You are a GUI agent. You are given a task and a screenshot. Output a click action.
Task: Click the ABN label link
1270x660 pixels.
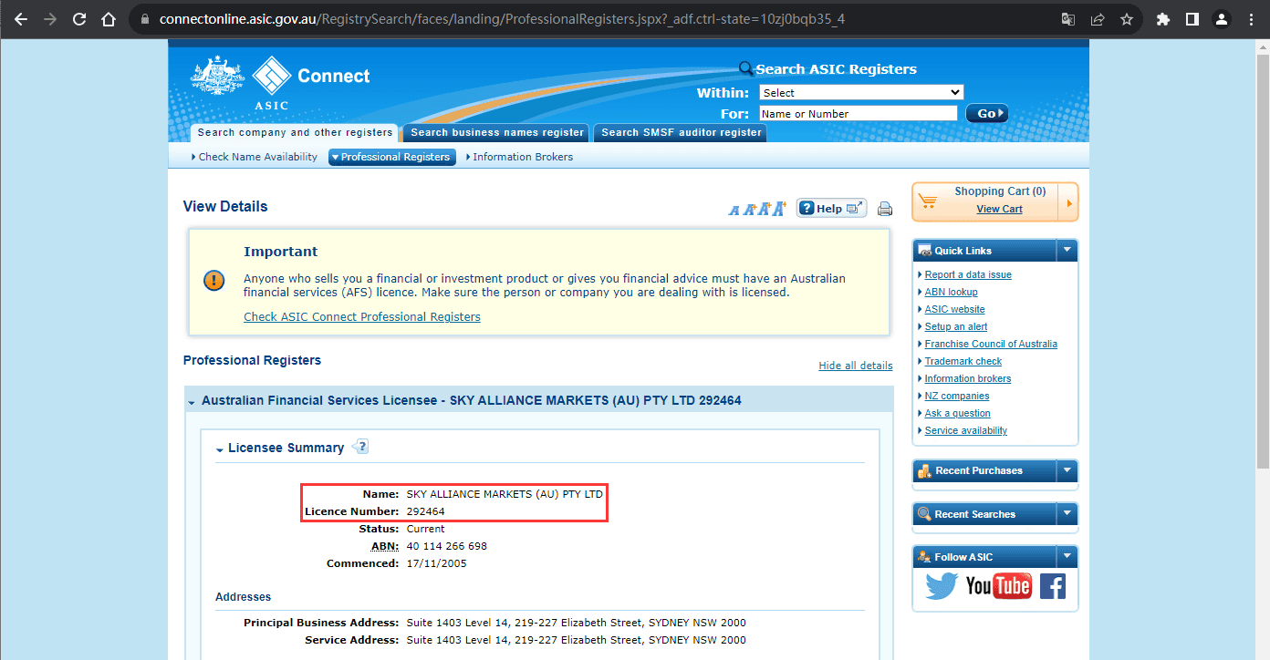coord(384,546)
